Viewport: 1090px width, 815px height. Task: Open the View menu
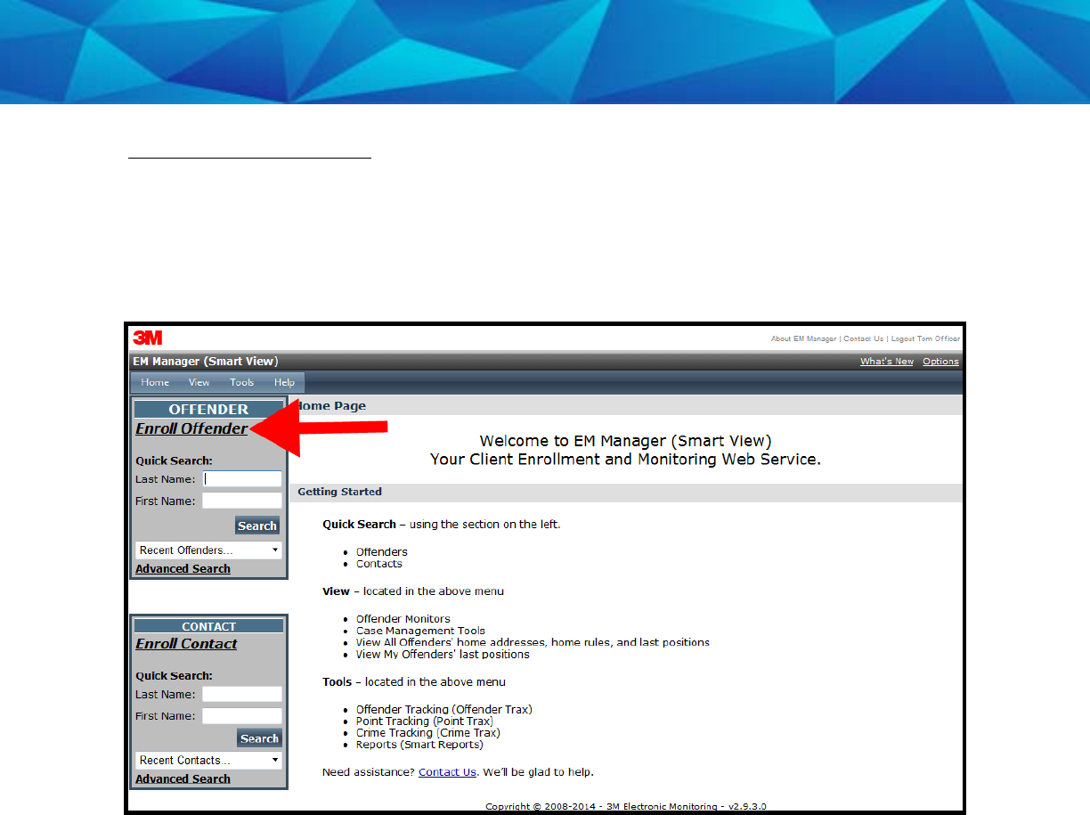[x=199, y=382]
